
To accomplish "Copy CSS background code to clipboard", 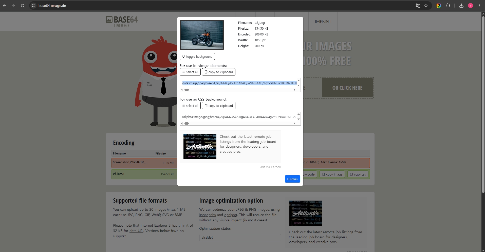I will coord(219,106).
